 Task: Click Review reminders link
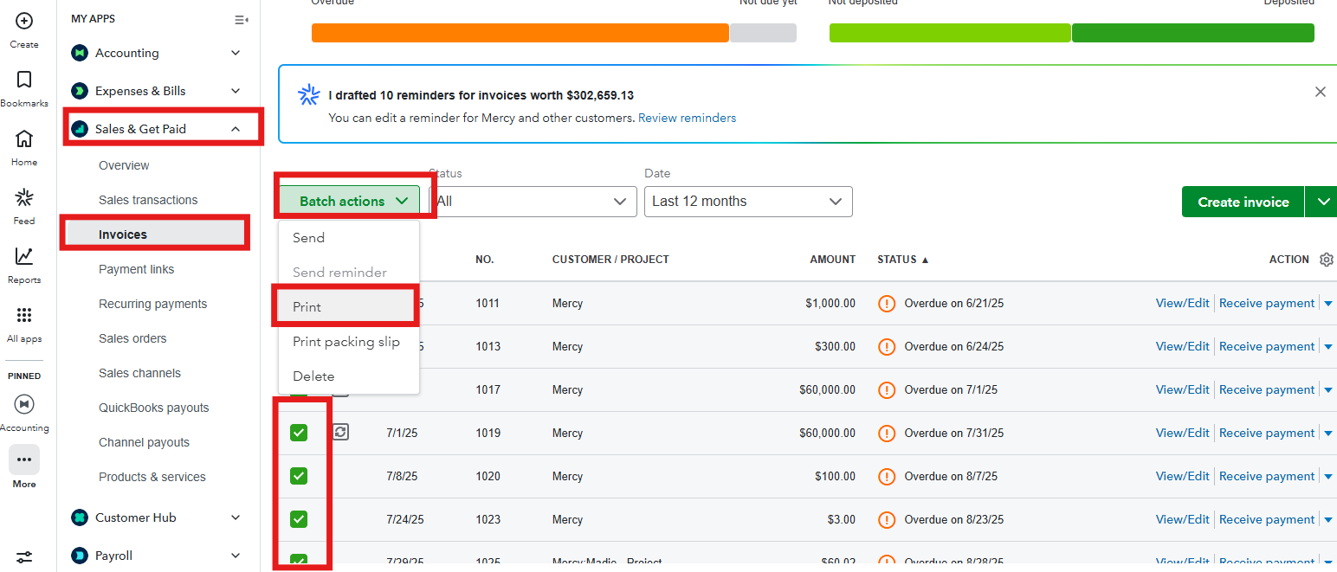(688, 118)
